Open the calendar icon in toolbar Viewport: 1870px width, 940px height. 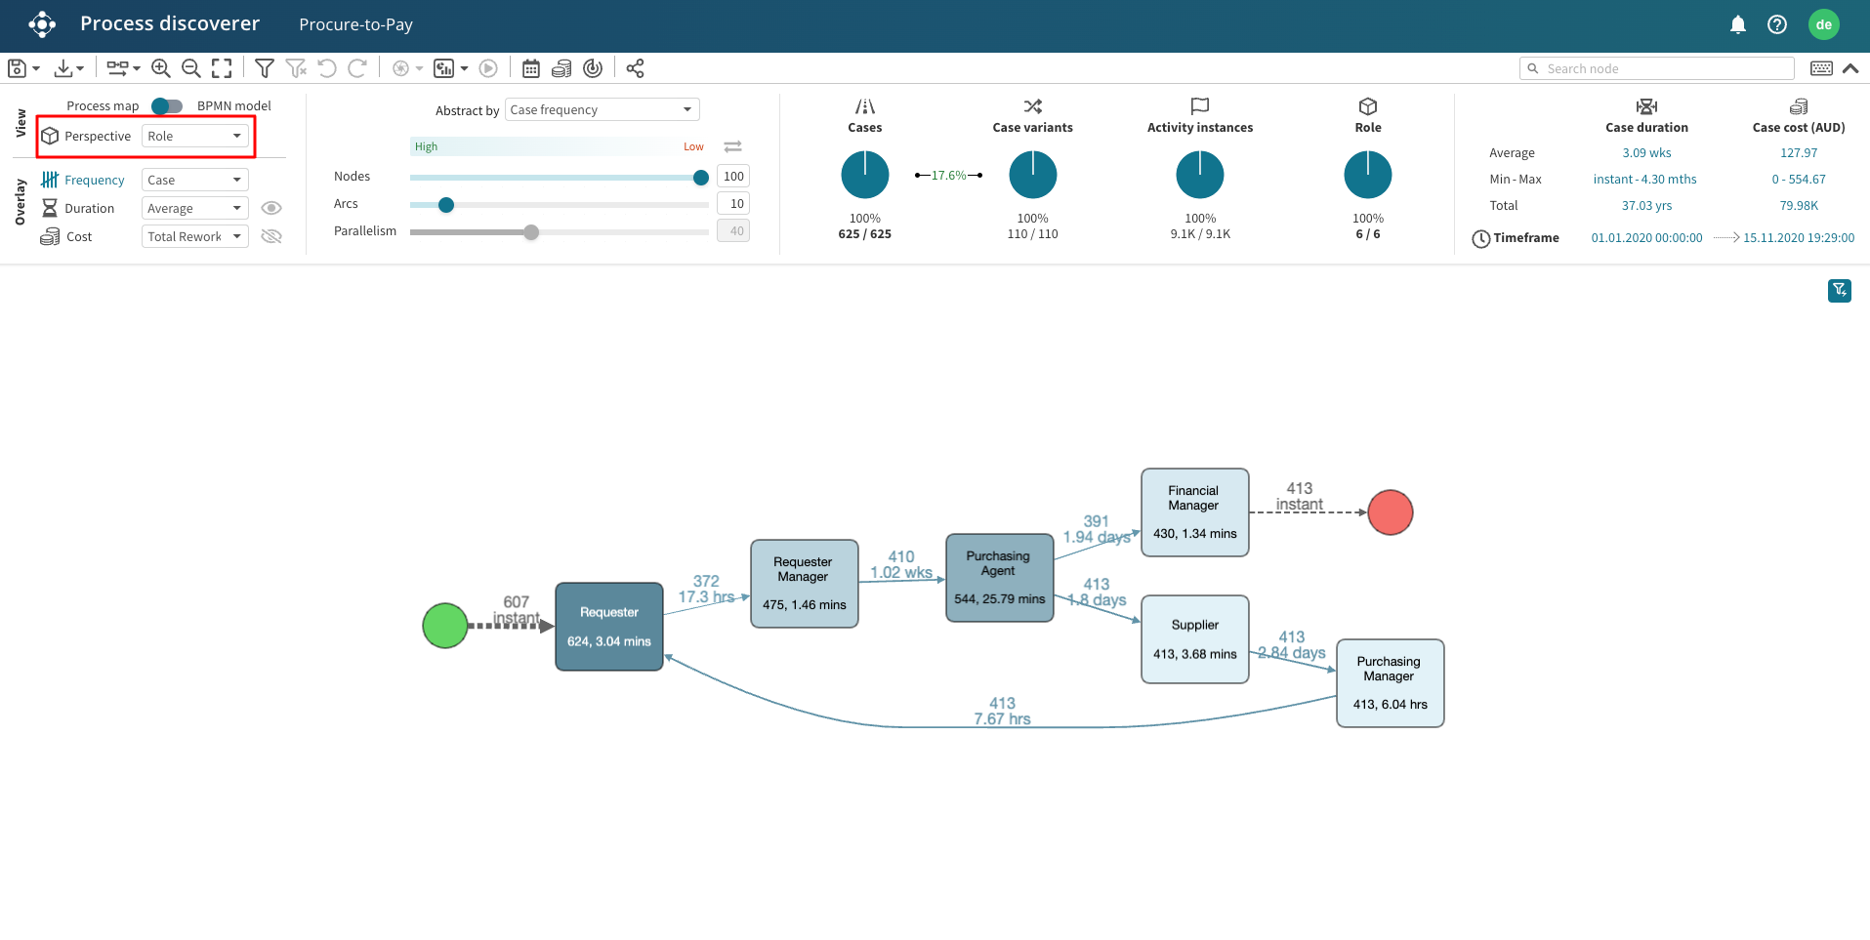[x=530, y=68]
